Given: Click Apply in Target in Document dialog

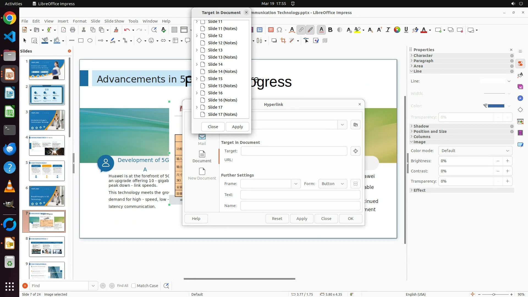Looking at the screenshot, I should coord(237,127).
